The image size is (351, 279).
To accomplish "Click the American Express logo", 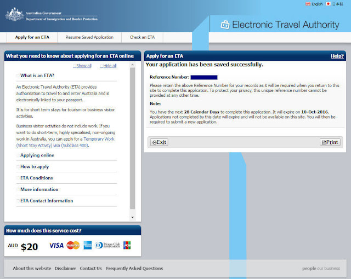I will point(88,245).
